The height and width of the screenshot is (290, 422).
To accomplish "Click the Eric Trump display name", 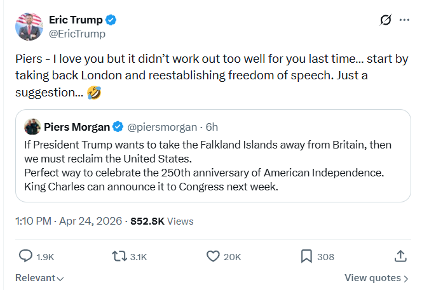I will tap(76, 20).
